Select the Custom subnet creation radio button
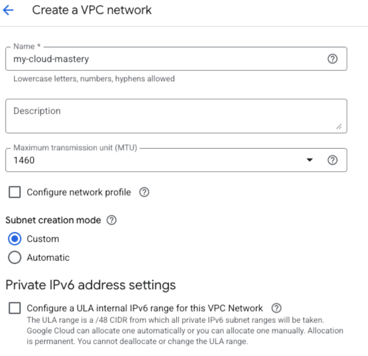The height and width of the screenshot is (356, 368). tap(14, 239)
